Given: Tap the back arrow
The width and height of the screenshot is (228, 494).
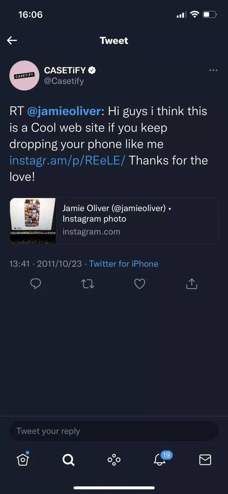Looking at the screenshot, I should coord(12,40).
